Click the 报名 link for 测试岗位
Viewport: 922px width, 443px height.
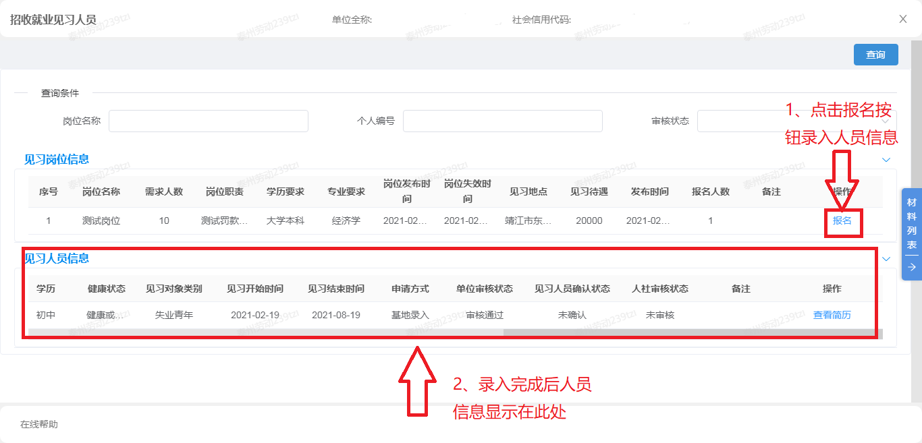click(x=842, y=220)
